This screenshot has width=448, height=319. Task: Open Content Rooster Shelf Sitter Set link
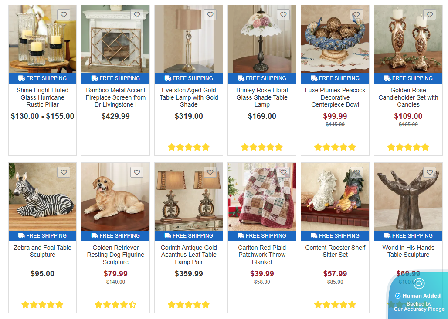point(335,251)
